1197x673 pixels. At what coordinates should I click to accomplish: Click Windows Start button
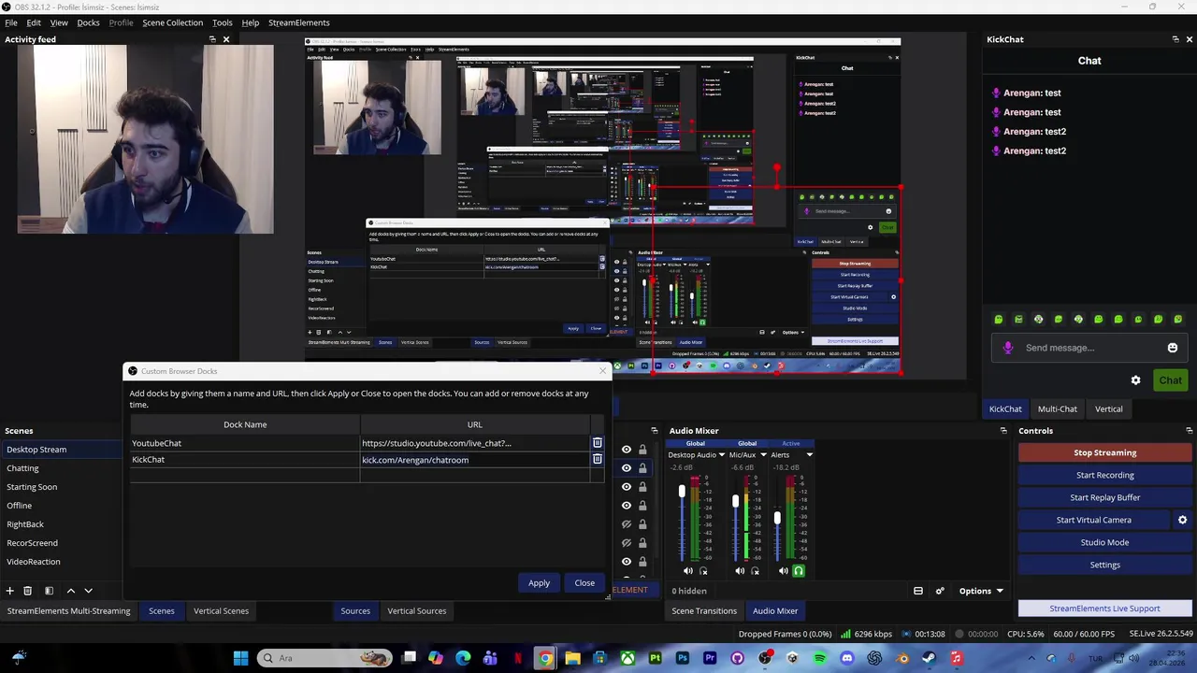pos(240,658)
